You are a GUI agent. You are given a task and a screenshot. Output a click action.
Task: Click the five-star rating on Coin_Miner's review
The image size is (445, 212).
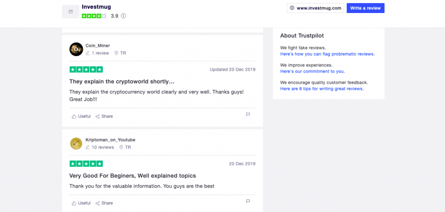click(86, 70)
